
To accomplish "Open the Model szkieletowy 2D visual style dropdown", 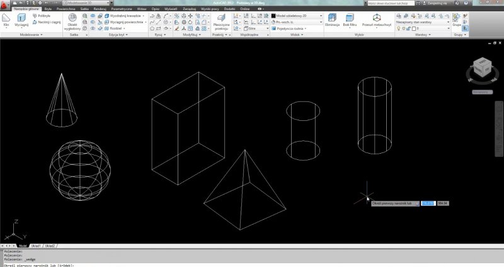I will tap(297, 16).
